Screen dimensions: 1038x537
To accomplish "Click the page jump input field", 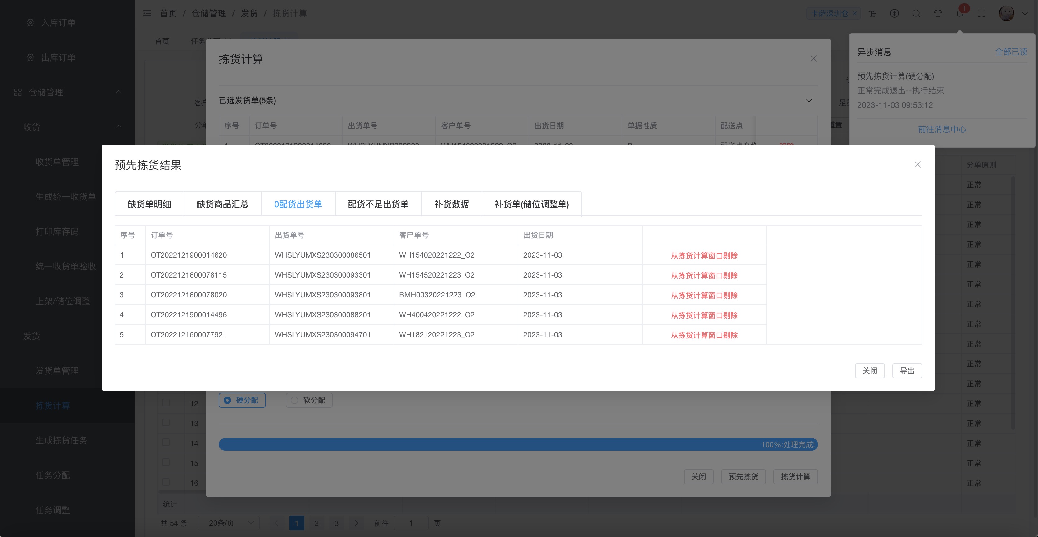I will pos(411,523).
